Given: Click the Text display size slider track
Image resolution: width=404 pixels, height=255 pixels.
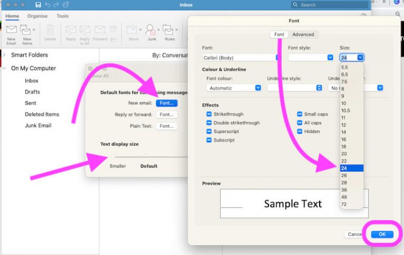Looking at the screenshot, I should pos(151,156).
